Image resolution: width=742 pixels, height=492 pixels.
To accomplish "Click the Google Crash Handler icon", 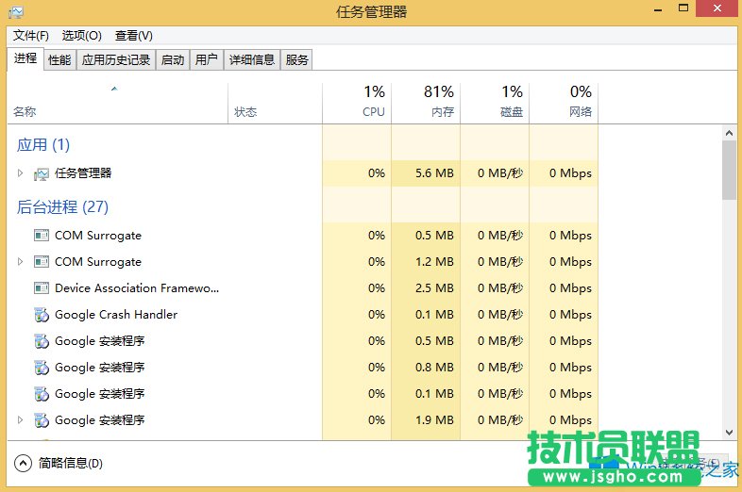I will [x=41, y=315].
